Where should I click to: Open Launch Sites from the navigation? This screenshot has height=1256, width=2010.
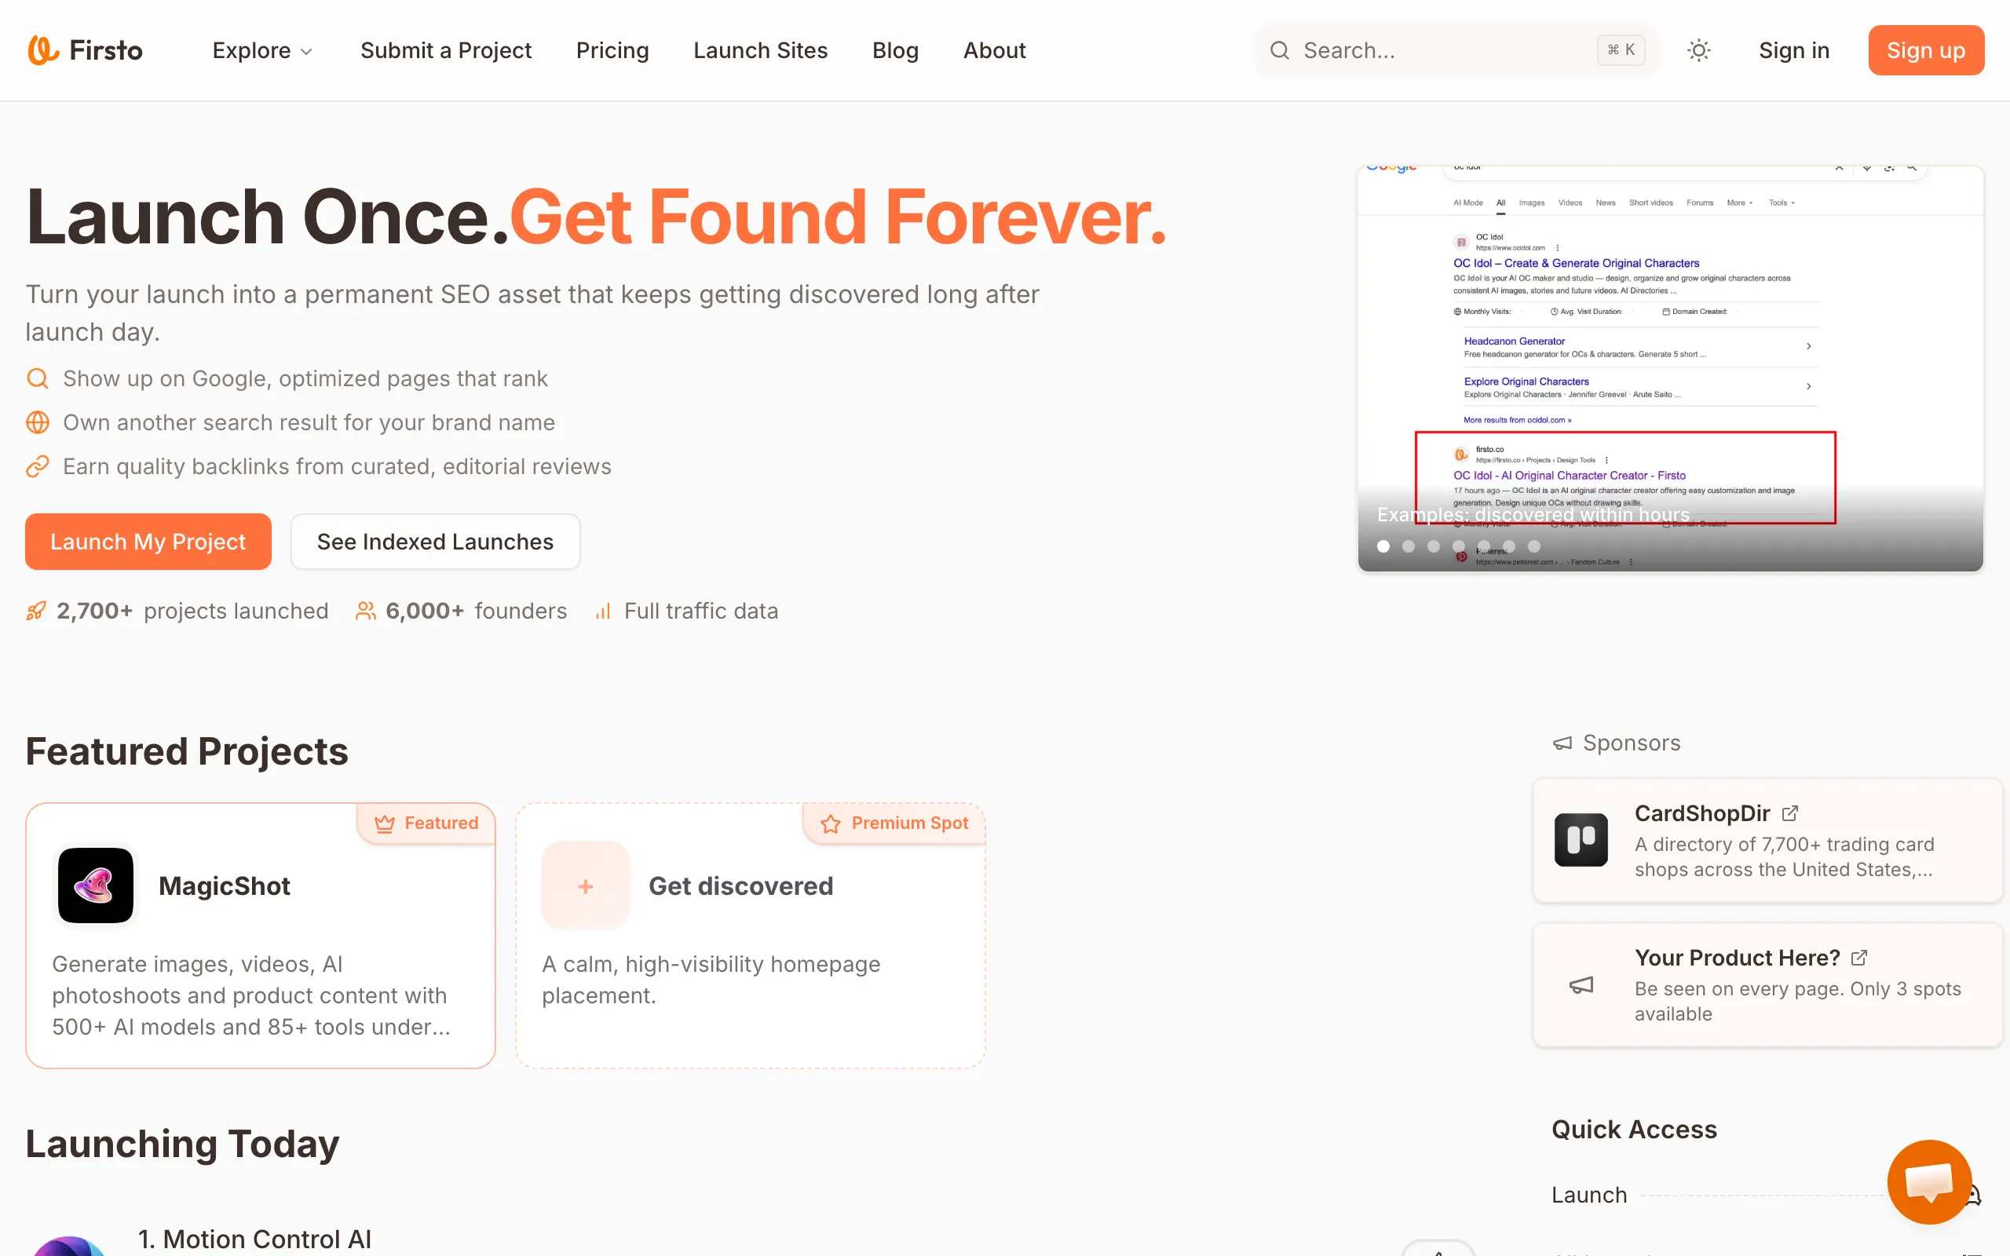(760, 51)
